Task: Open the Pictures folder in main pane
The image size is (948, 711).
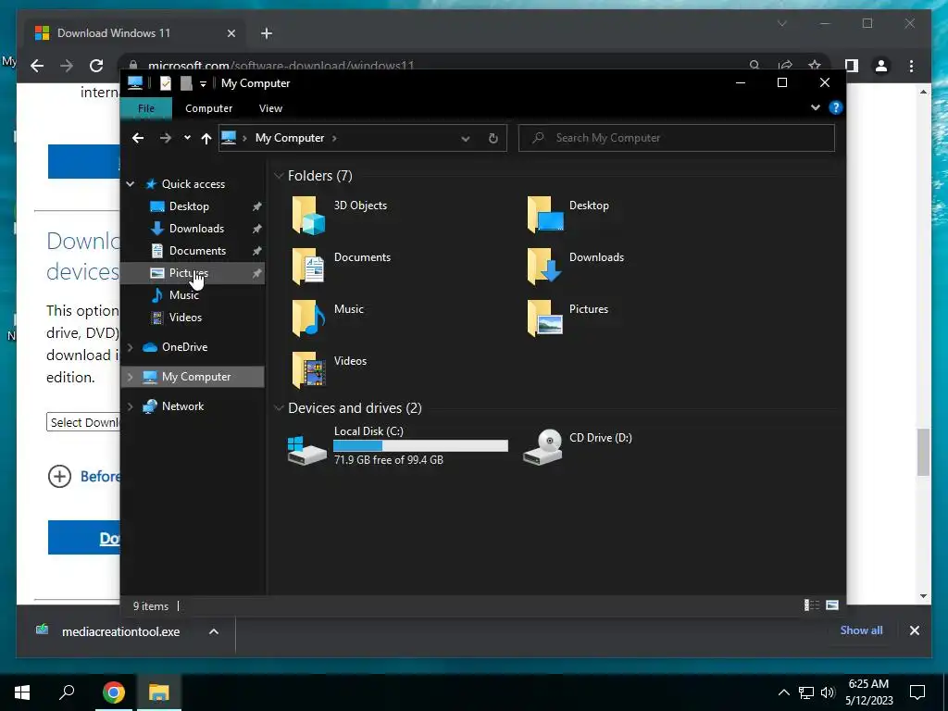Action: point(544,318)
